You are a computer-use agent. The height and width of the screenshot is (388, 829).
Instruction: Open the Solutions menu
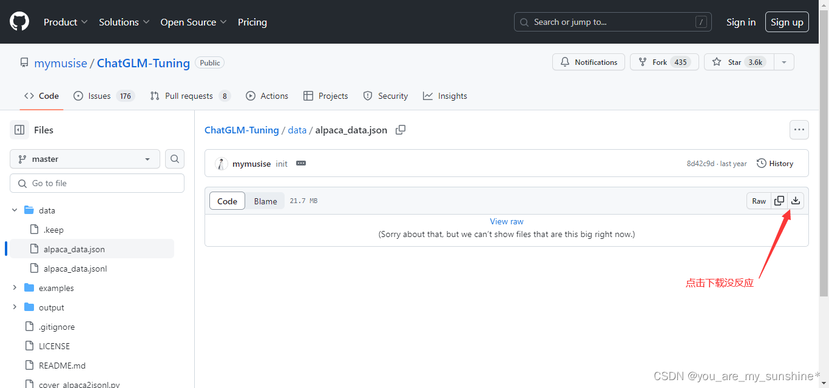124,22
